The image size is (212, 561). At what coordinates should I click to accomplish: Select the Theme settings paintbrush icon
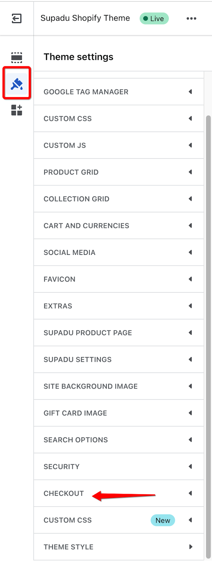(x=17, y=84)
